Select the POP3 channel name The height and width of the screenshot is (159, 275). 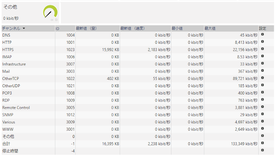(7, 93)
